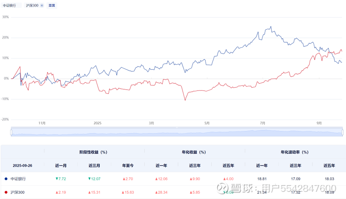Click the 9.90 three-year annualized value

195,179
